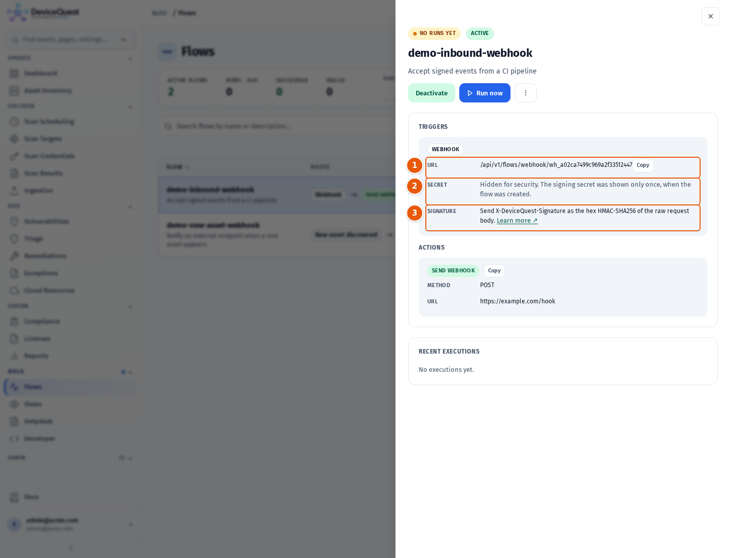Select the demo-inbound-webhook panel title

click(470, 53)
